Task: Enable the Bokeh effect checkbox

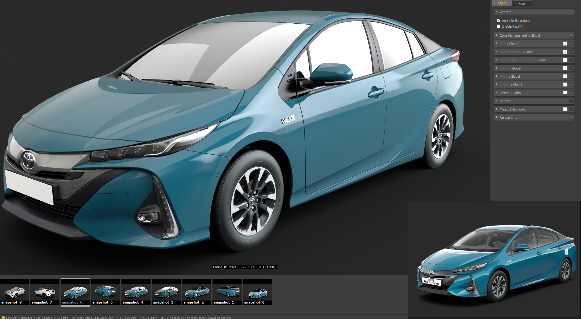Action: pyautogui.click(x=565, y=93)
